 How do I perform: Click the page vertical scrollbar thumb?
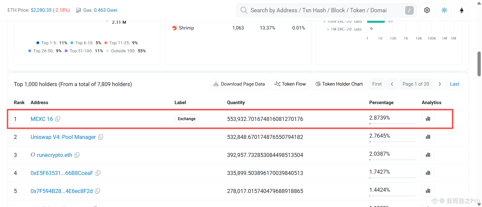479,64
